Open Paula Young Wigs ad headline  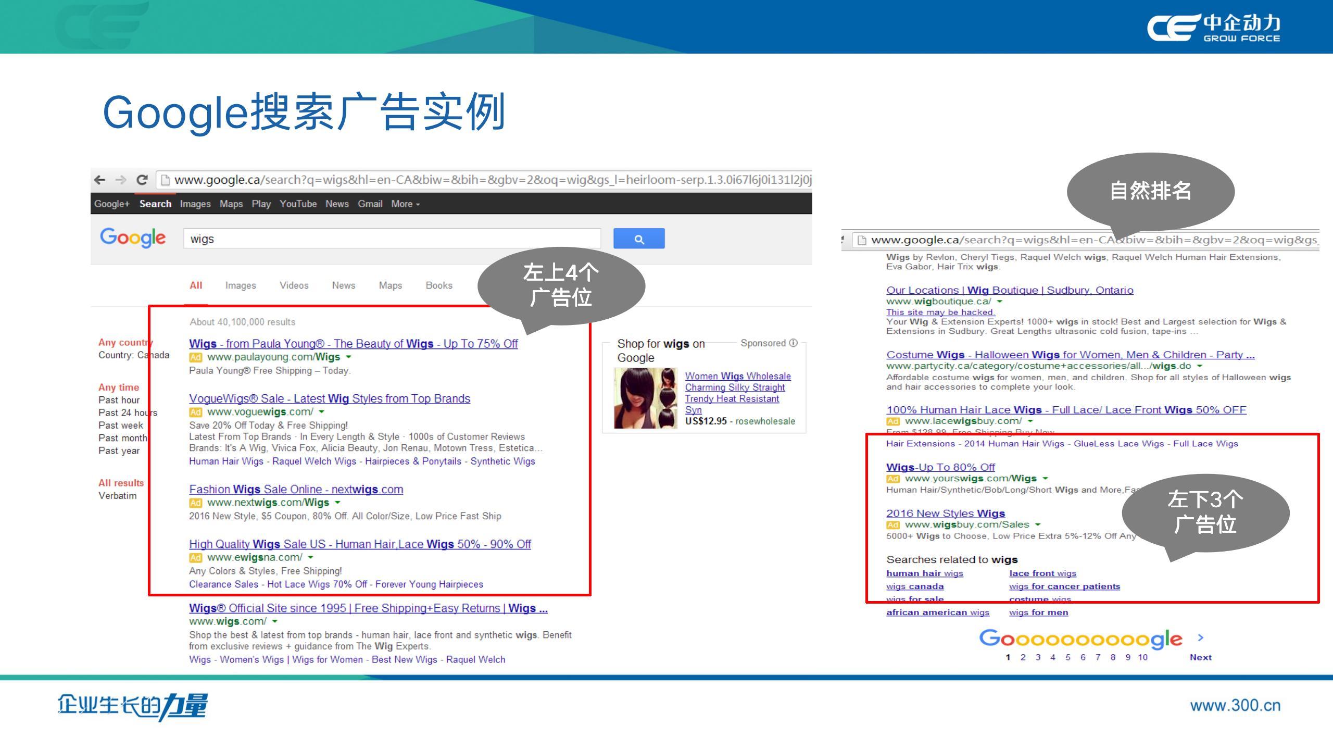(353, 344)
